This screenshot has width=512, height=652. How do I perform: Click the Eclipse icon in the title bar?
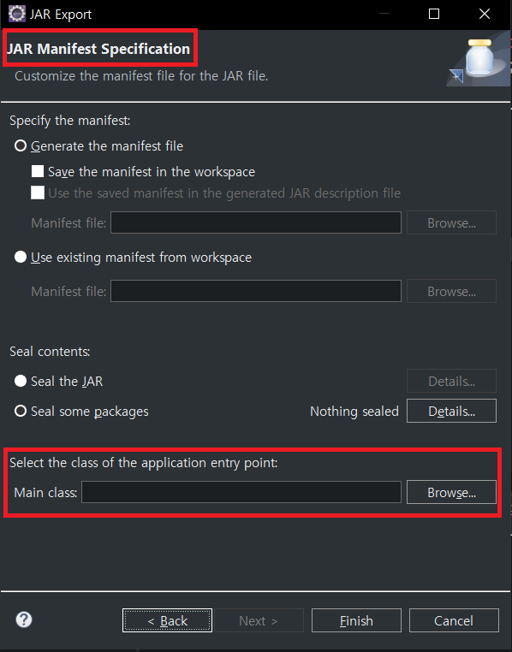17,14
